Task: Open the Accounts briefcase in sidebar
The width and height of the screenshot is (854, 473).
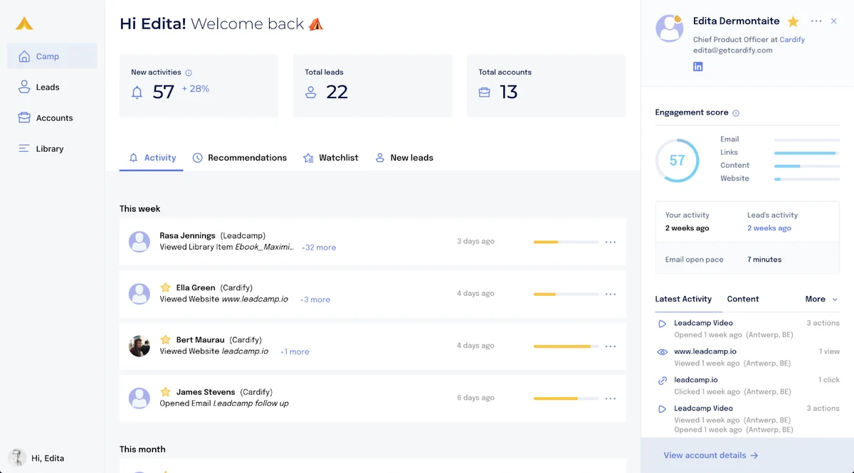Action: point(24,118)
